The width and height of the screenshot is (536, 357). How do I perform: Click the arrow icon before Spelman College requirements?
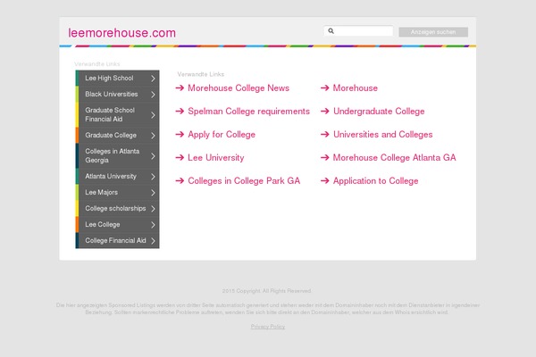click(180, 112)
